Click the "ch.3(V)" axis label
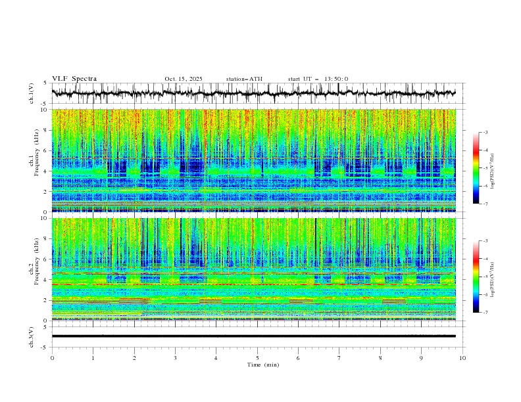 pos(32,337)
